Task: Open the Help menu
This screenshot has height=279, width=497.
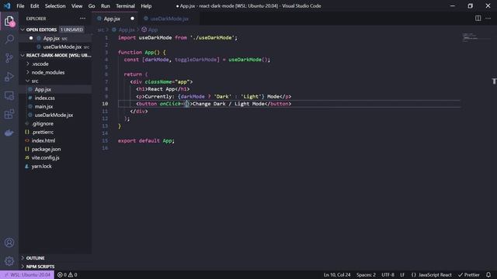Action: click(146, 6)
